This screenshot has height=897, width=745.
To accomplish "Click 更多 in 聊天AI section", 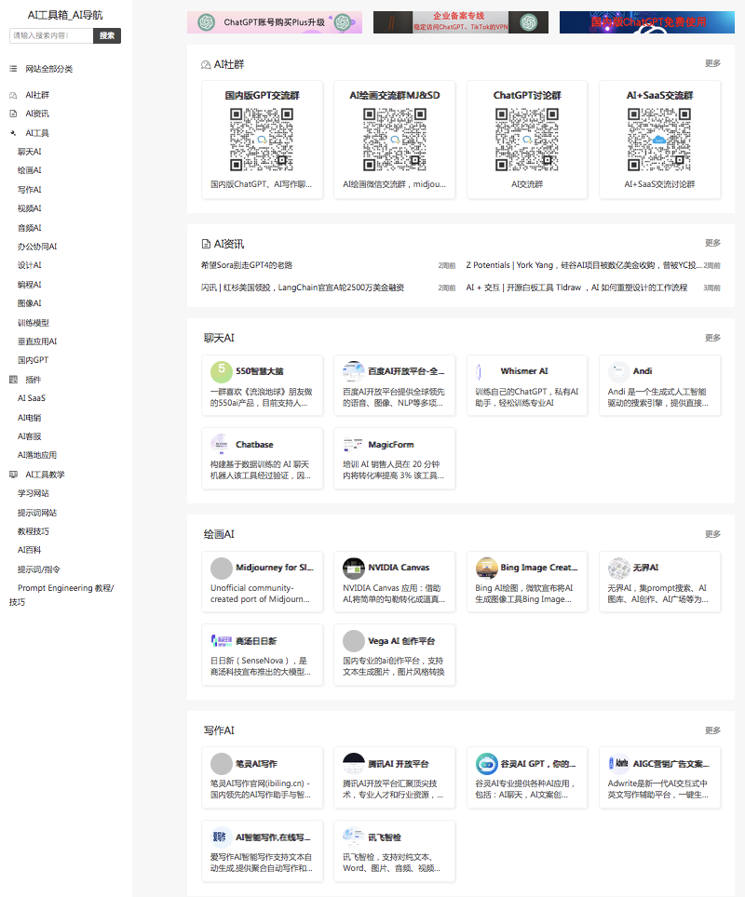I will pyautogui.click(x=712, y=338).
